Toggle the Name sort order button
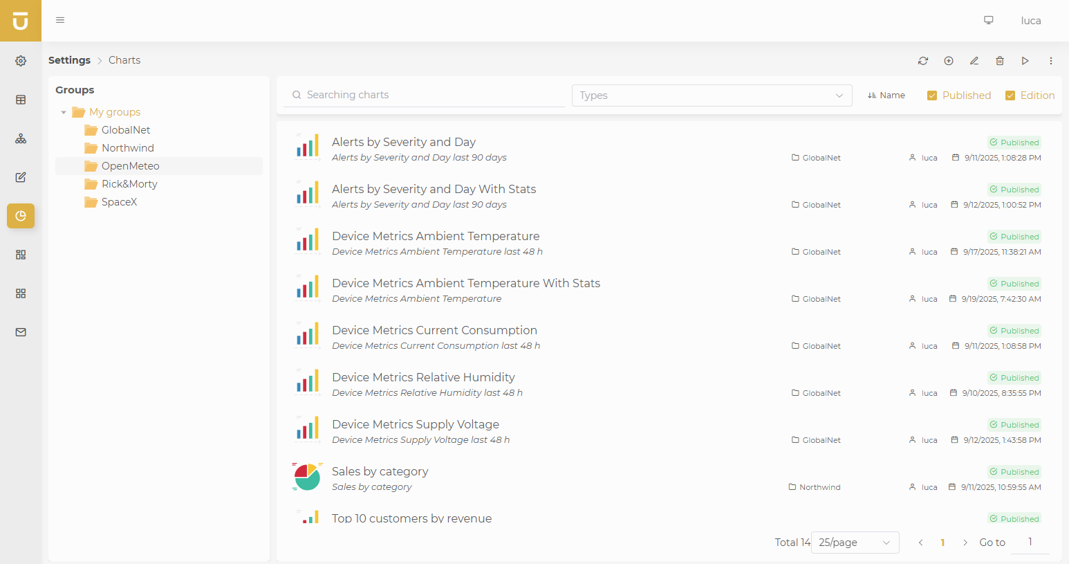The height and width of the screenshot is (564, 1069). [x=886, y=95]
